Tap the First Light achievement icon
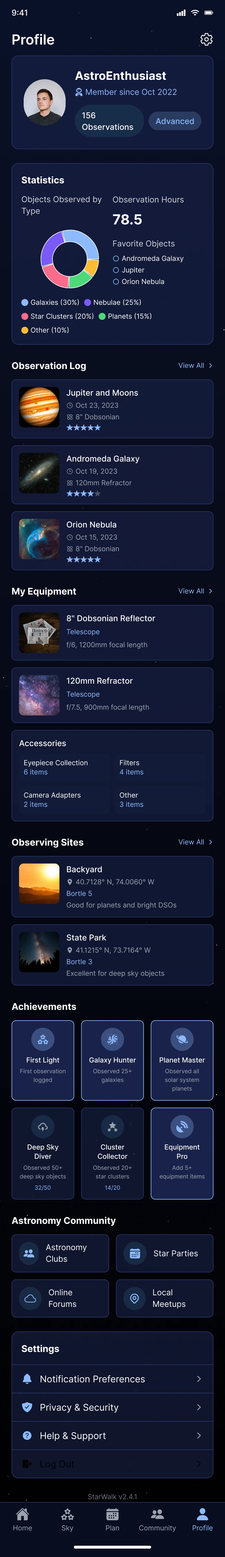This screenshot has height=1557, width=225. tap(43, 1040)
